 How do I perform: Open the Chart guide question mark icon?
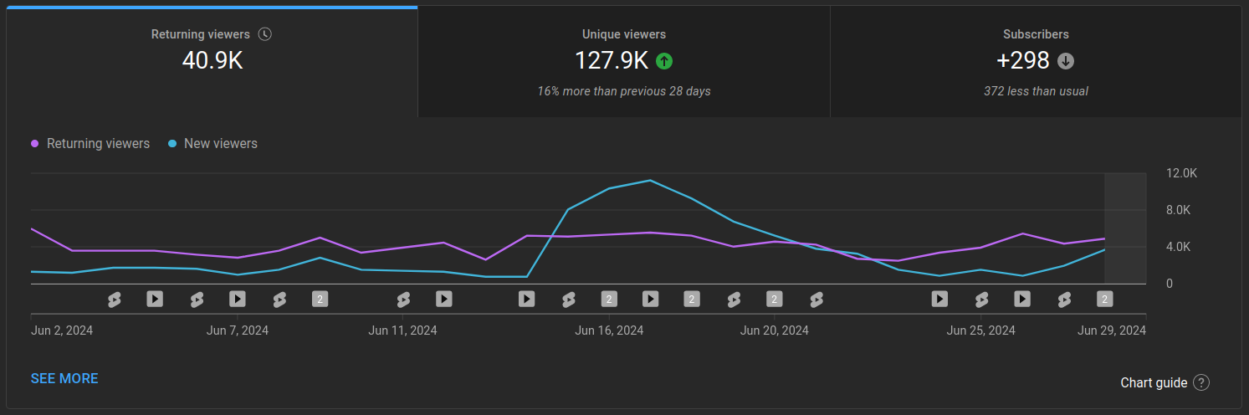[1201, 382]
